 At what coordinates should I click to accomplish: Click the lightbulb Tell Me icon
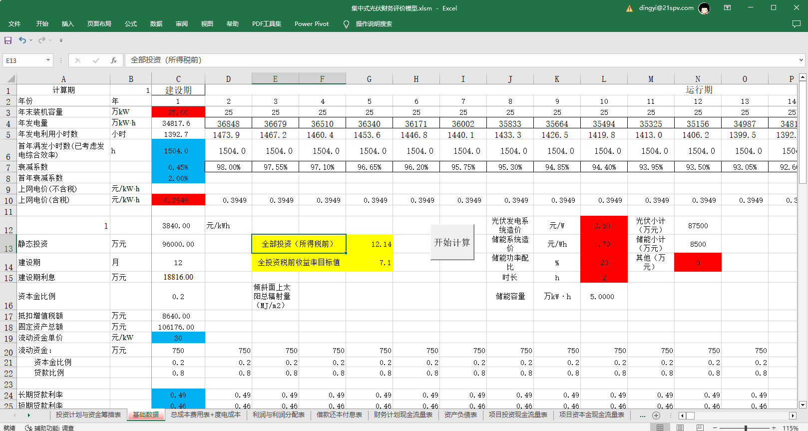(346, 24)
